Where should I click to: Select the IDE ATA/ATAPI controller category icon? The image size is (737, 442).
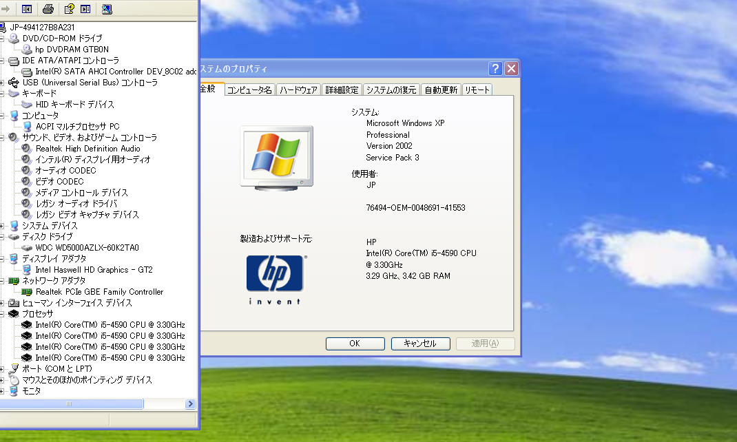click(14, 61)
